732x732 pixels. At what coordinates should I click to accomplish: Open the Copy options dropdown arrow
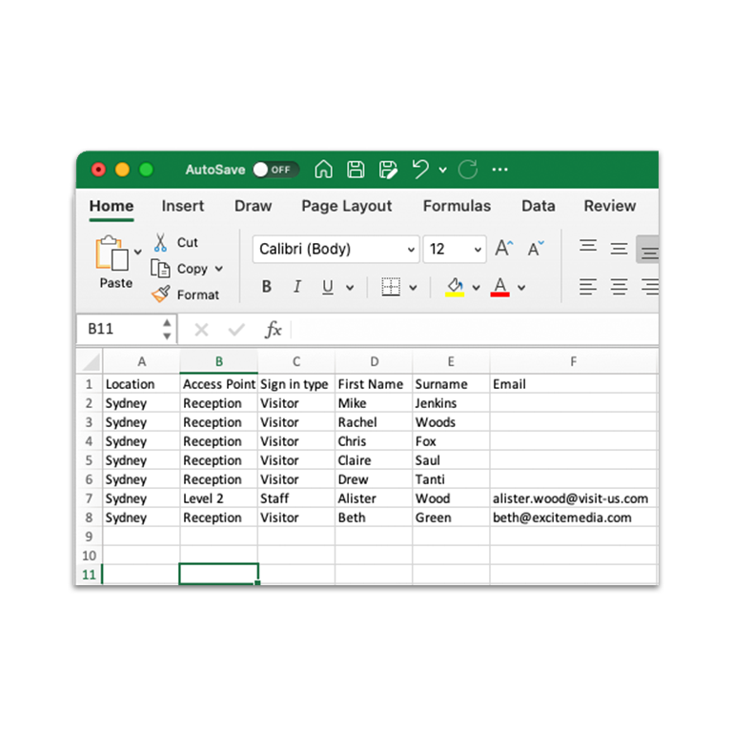pos(219,269)
